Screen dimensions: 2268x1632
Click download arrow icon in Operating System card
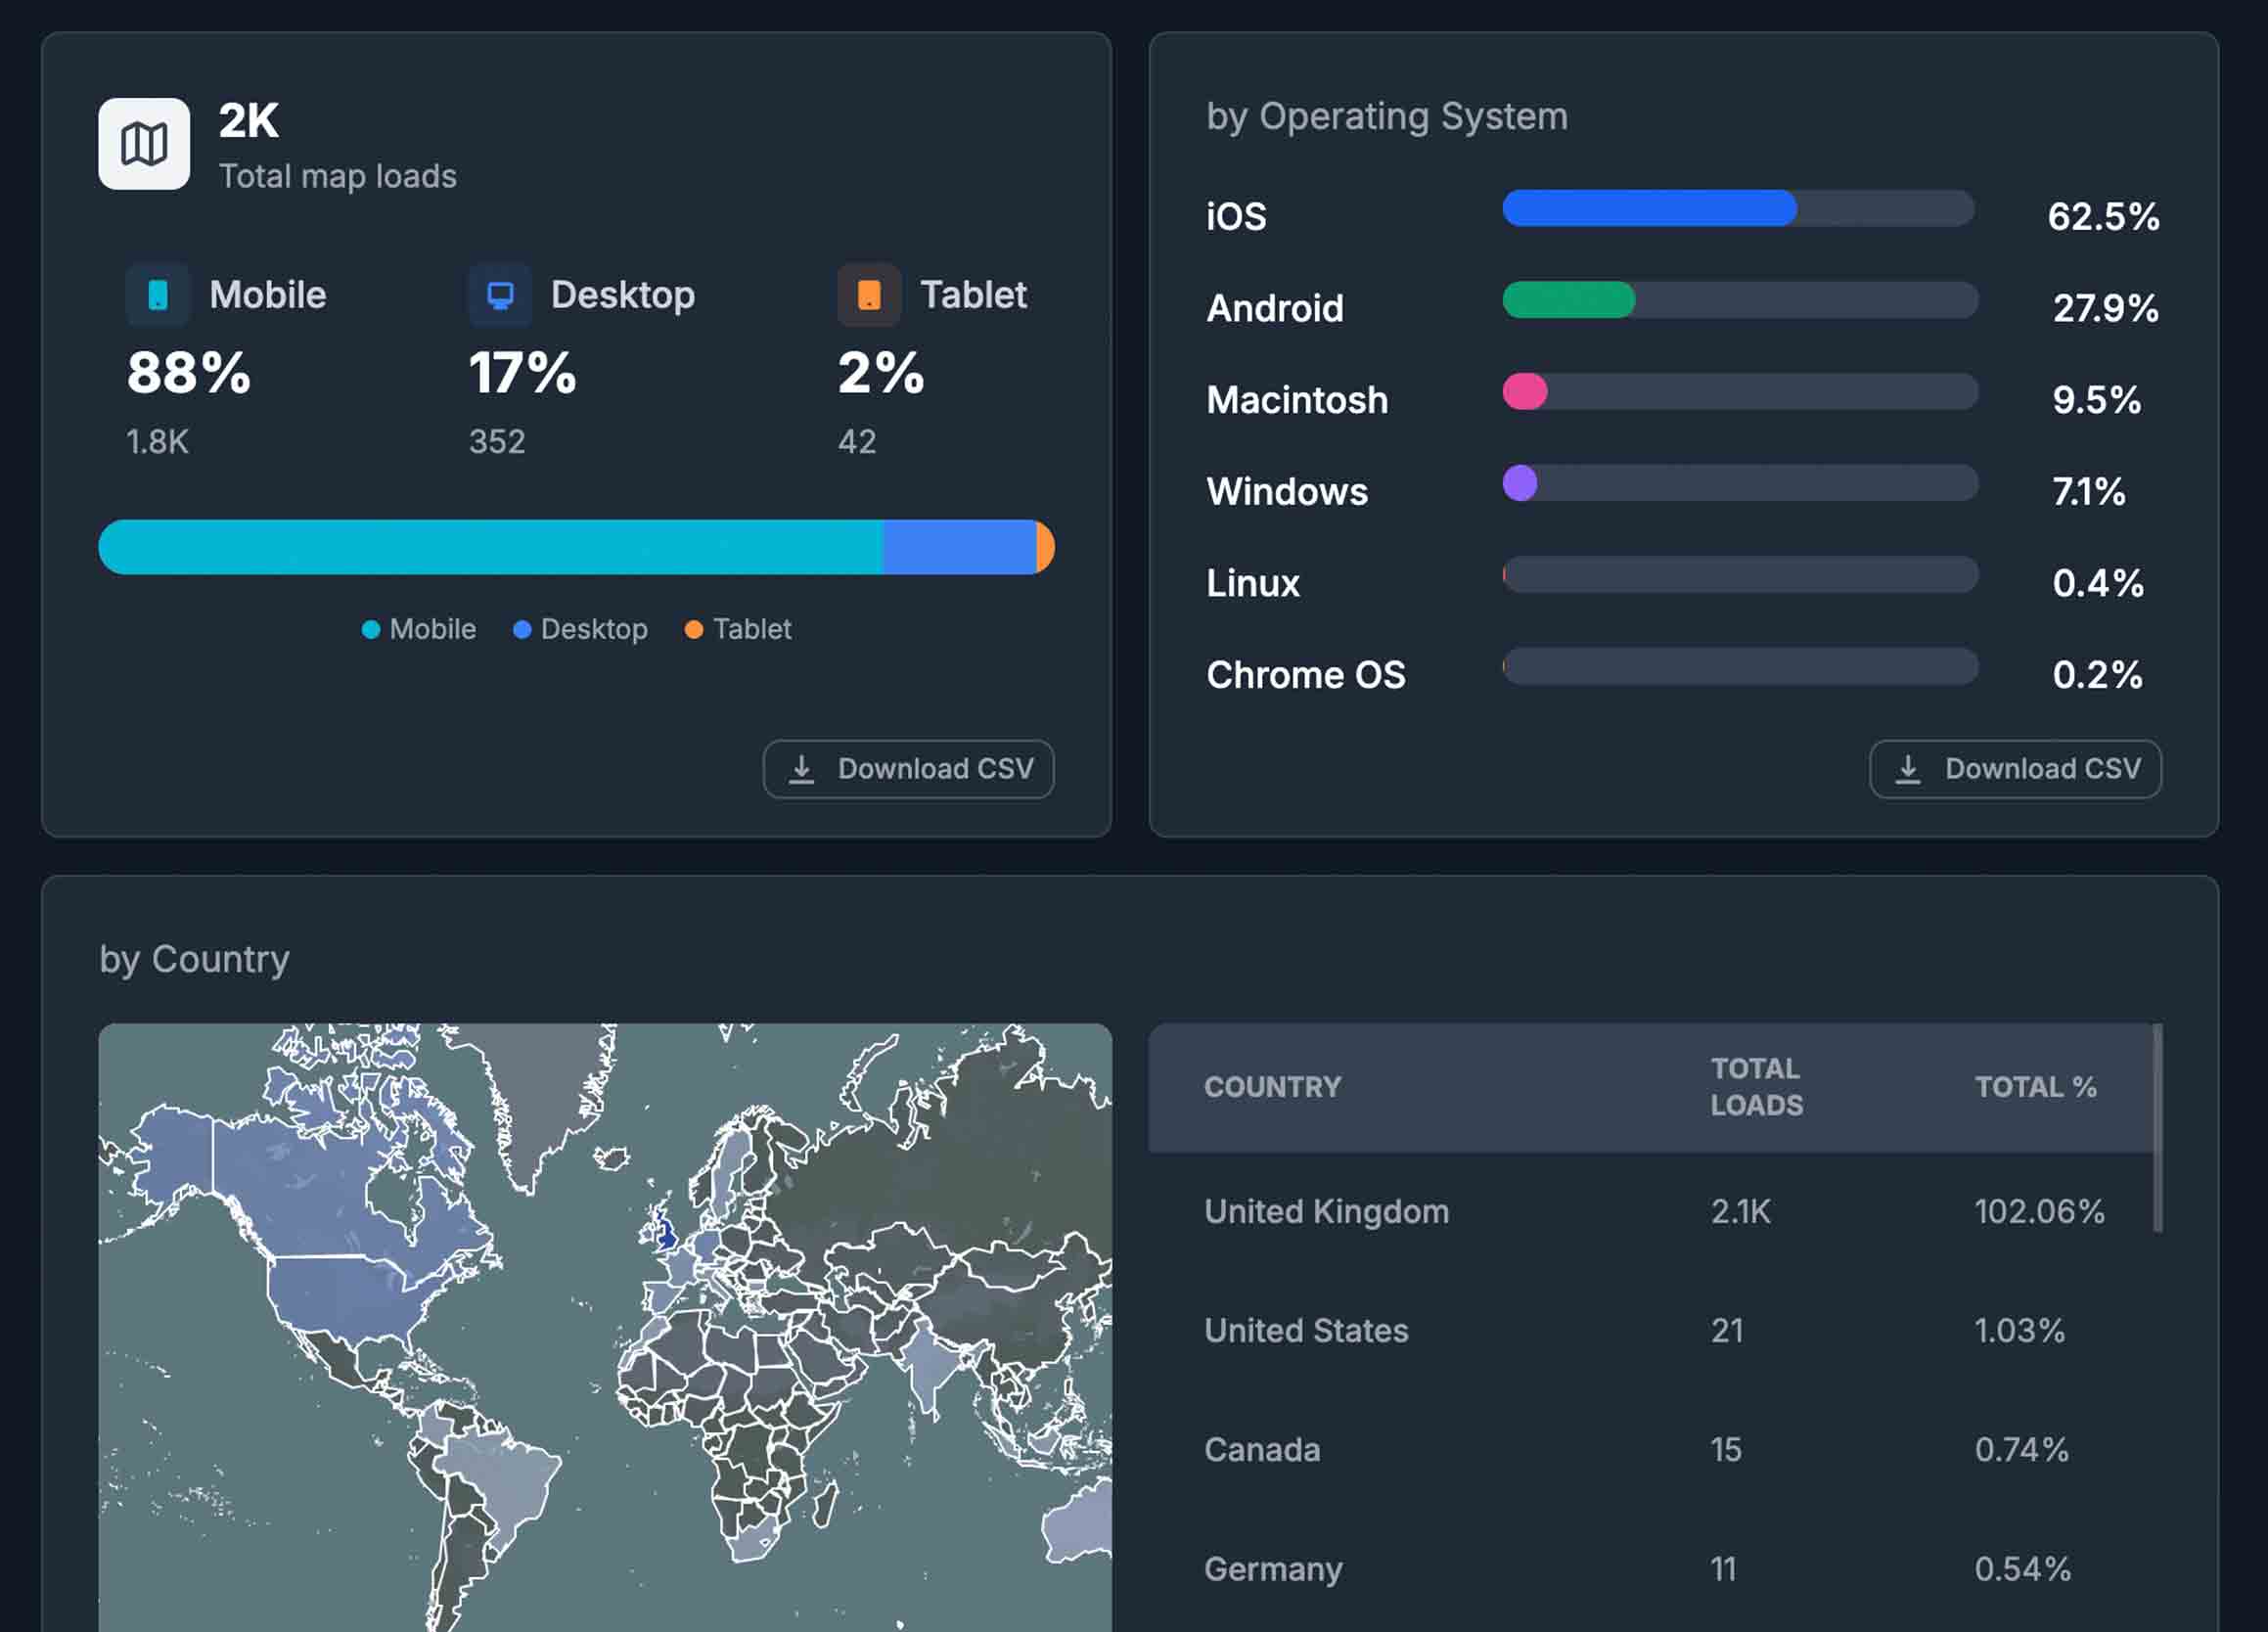tap(1908, 769)
